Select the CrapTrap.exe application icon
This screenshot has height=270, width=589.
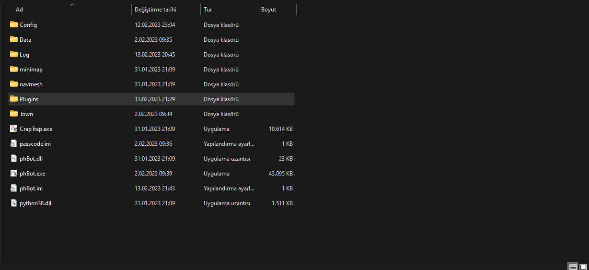14,129
